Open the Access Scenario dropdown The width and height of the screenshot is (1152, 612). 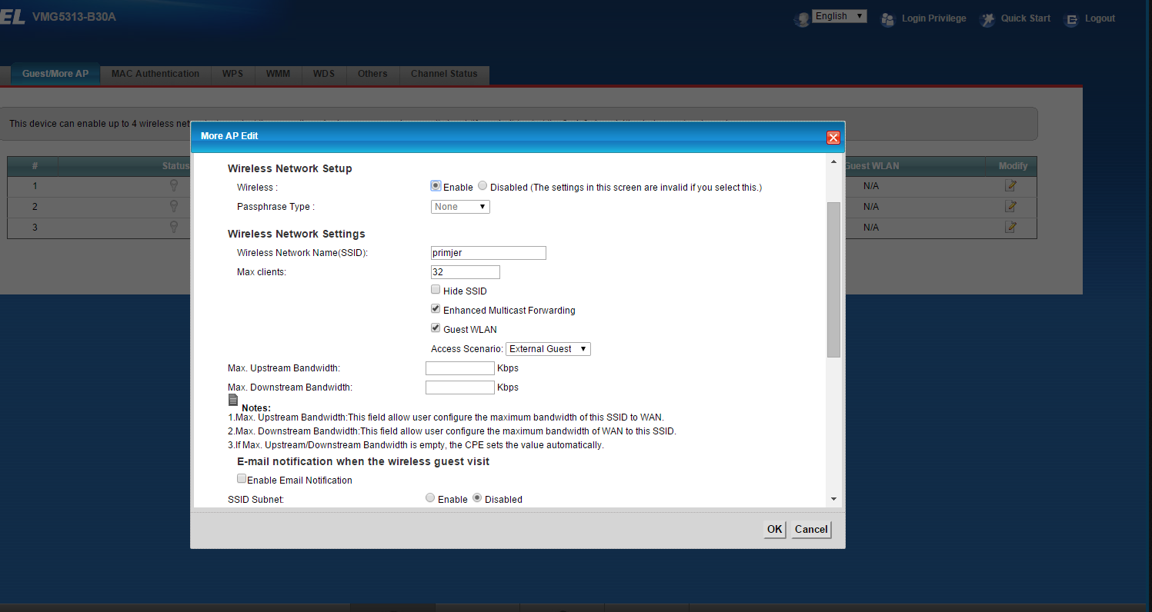click(548, 349)
